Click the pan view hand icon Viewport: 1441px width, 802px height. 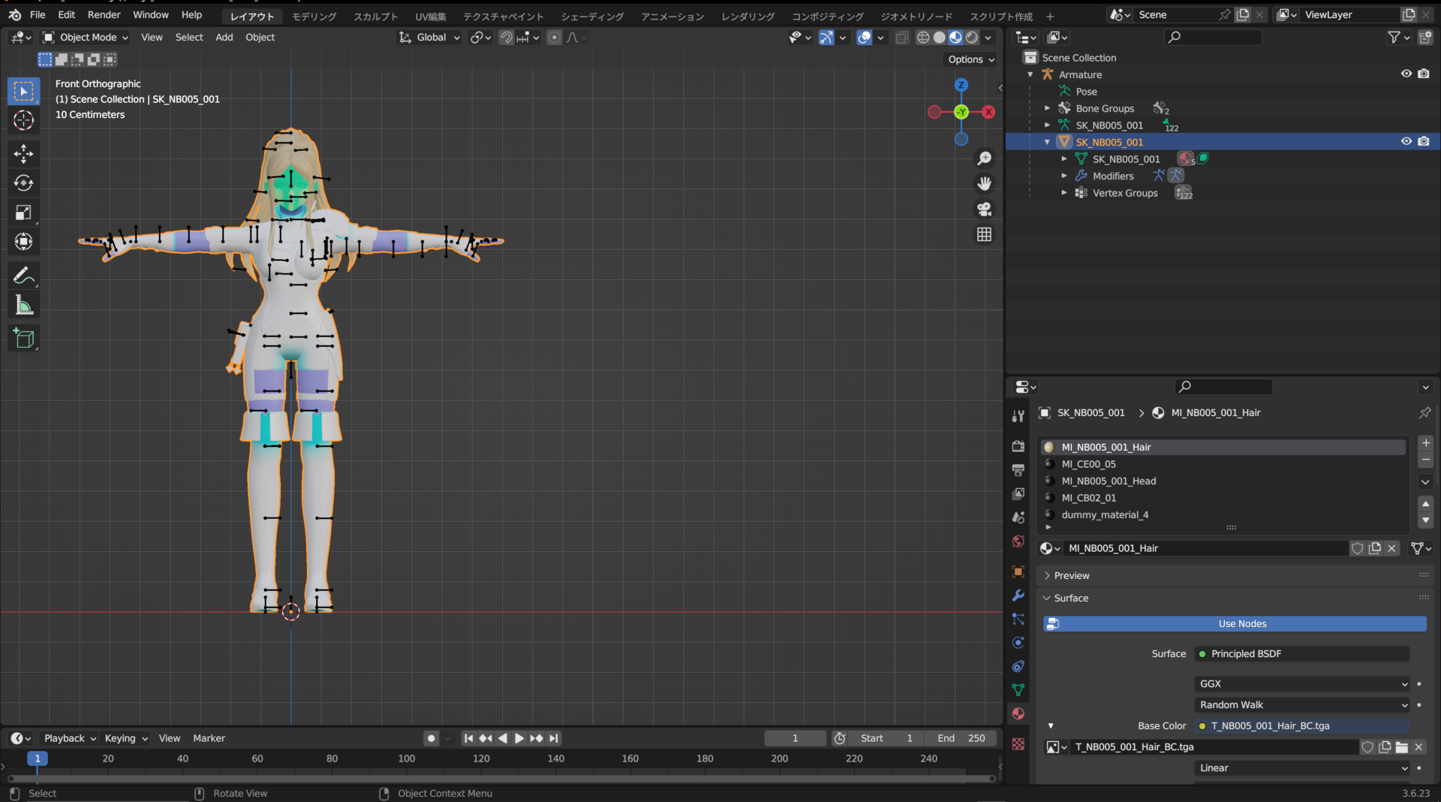point(984,184)
